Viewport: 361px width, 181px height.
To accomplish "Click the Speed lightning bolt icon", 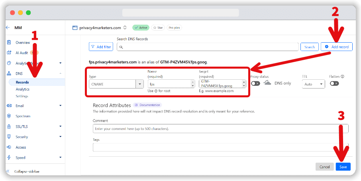I will pos(9,157).
